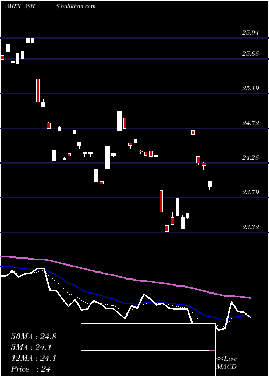Click the 24.72 price level label
Image resolution: width=269 pixels, height=377 pixels.
pos(251,123)
